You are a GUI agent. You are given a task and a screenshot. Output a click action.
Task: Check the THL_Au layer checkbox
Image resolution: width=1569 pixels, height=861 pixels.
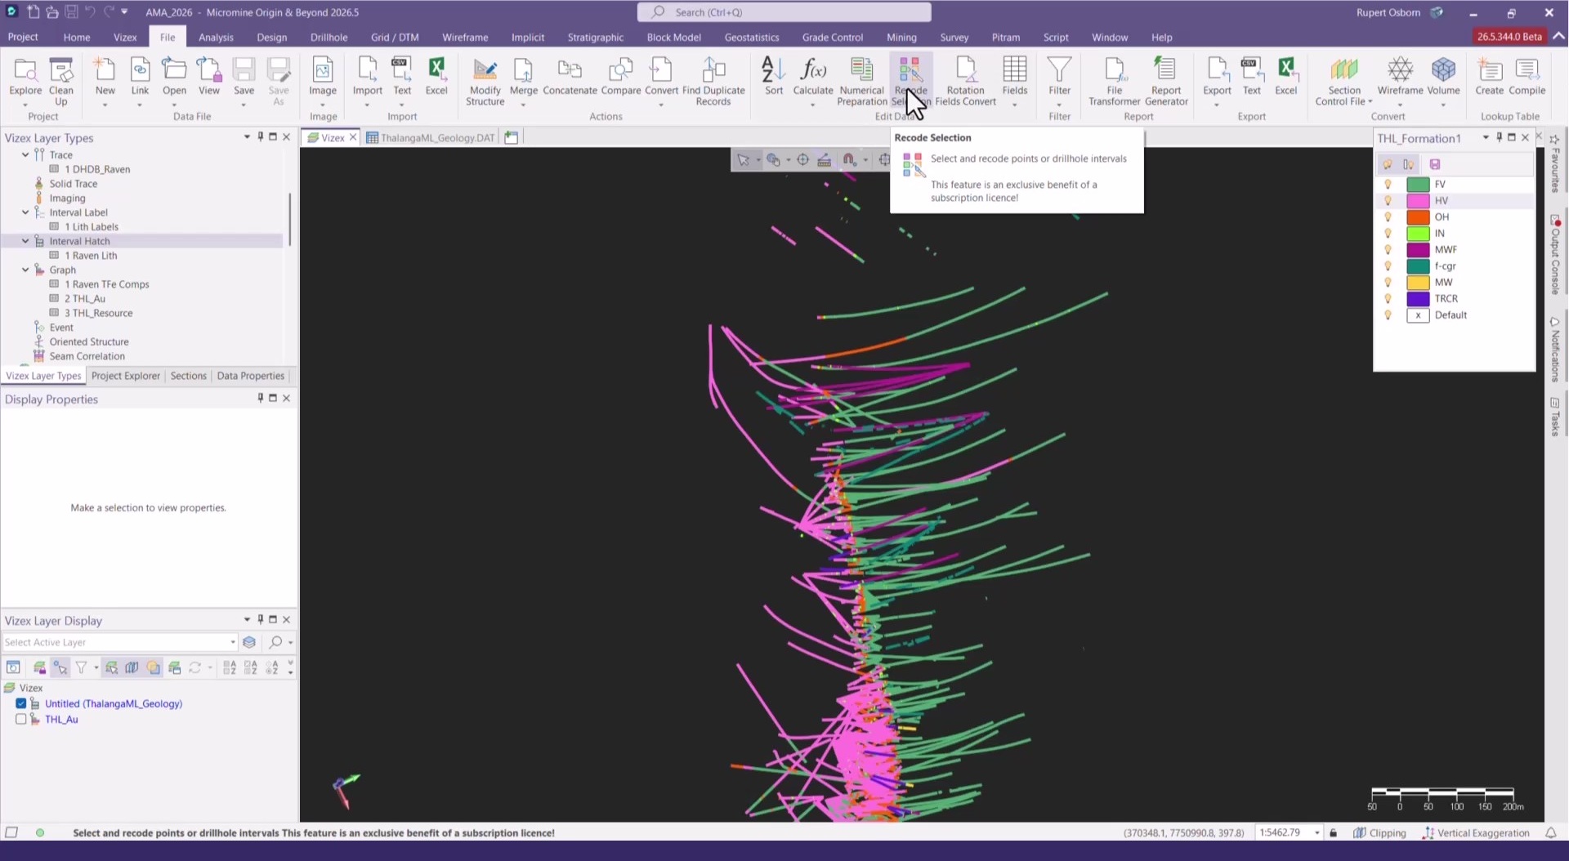[x=21, y=719]
